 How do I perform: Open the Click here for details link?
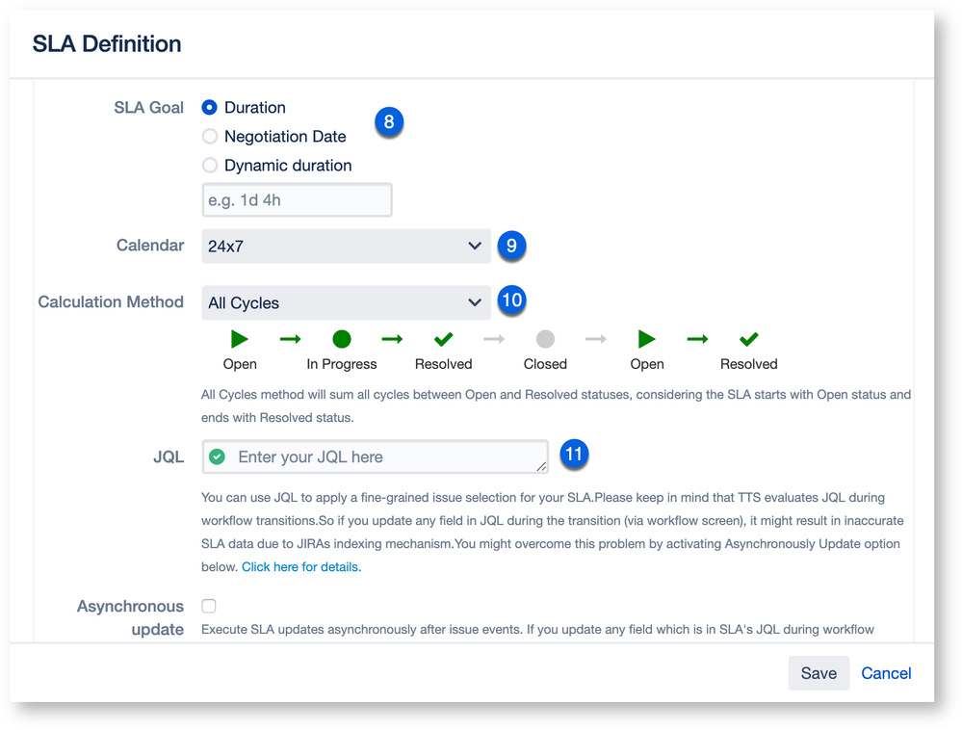tap(301, 567)
